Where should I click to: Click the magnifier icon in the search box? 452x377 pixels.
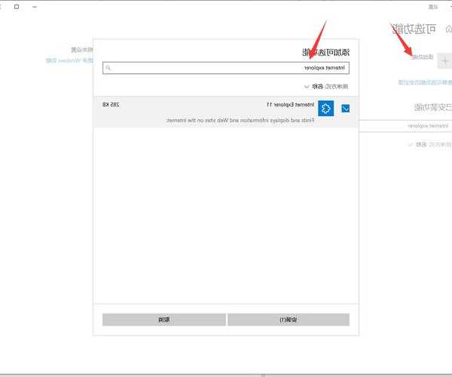(x=108, y=68)
